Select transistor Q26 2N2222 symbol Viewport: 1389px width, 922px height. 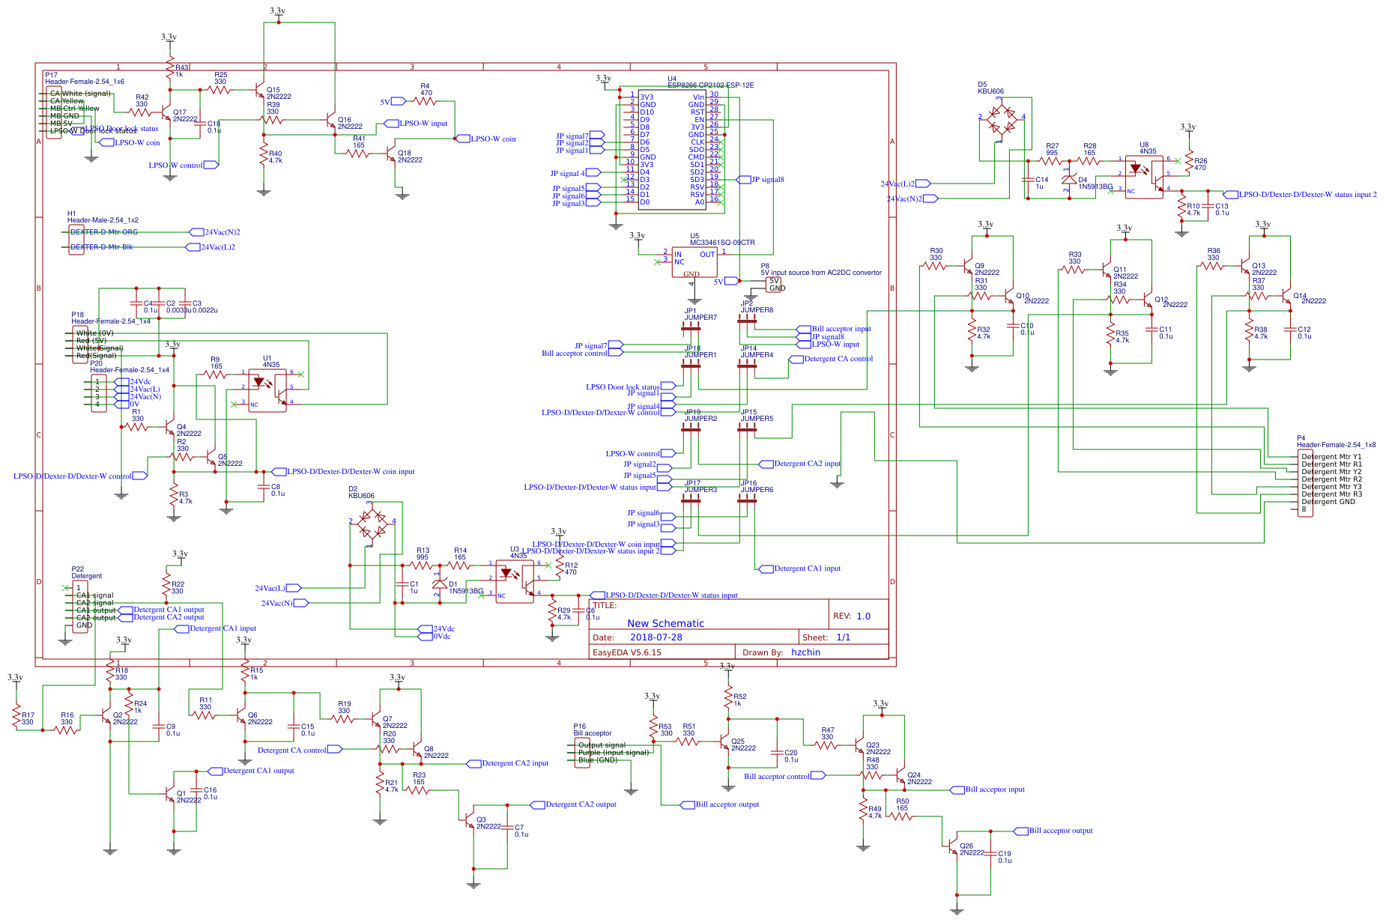pos(952,848)
